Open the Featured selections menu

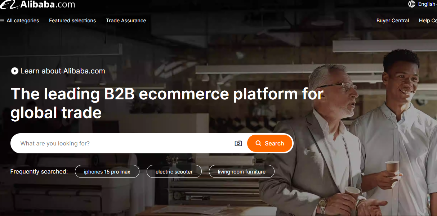click(72, 21)
